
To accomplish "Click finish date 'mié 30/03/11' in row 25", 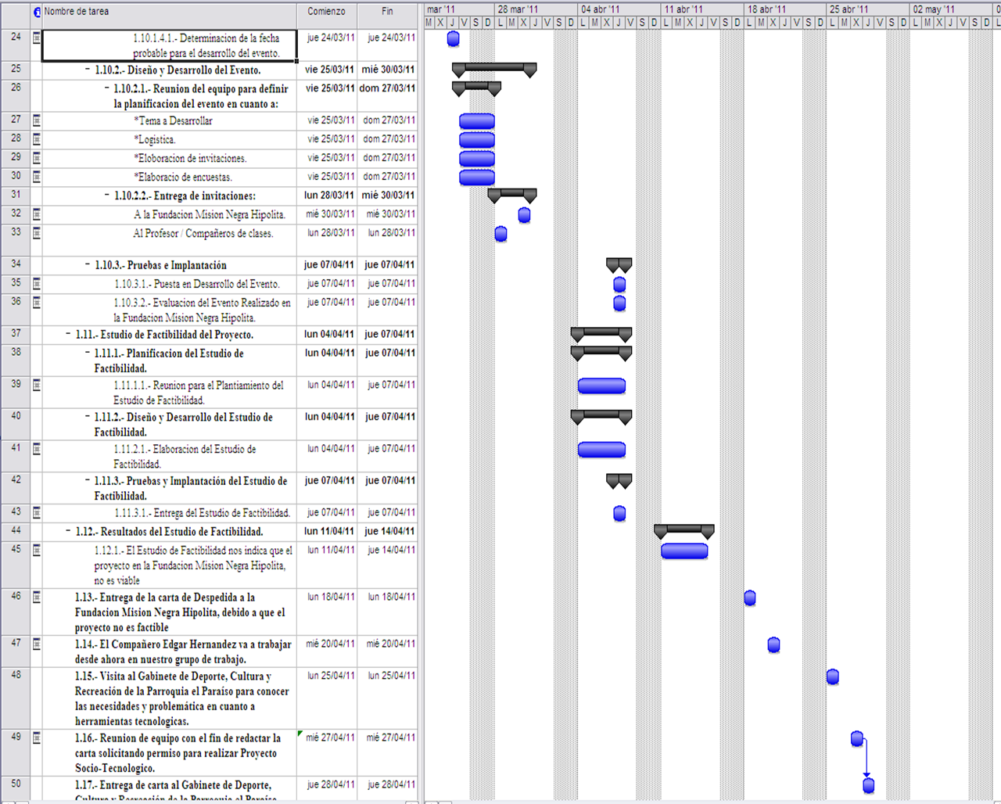I will click(x=388, y=70).
